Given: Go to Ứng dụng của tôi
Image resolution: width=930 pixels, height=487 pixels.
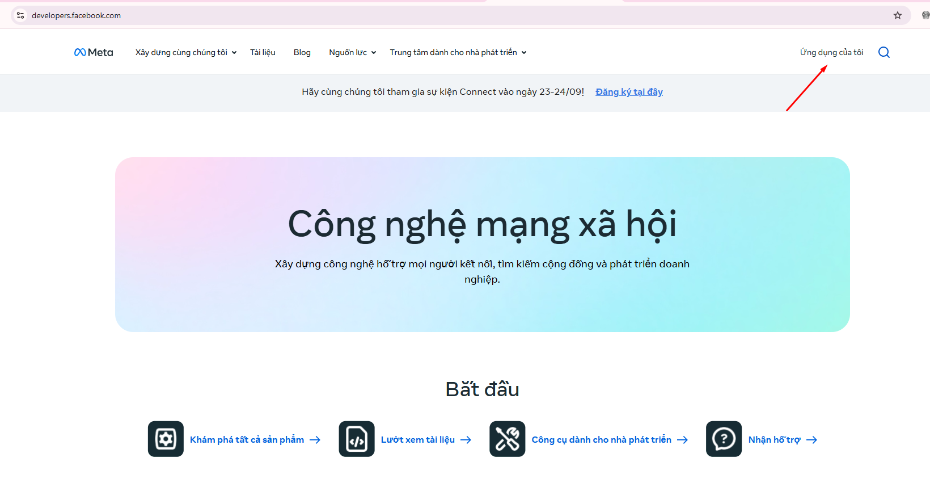Looking at the screenshot, I should (x=832, y=52).
